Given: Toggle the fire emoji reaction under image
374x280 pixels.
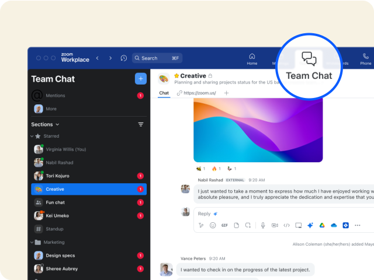Looking at the screenshot, I should click(x=217, y=169).
